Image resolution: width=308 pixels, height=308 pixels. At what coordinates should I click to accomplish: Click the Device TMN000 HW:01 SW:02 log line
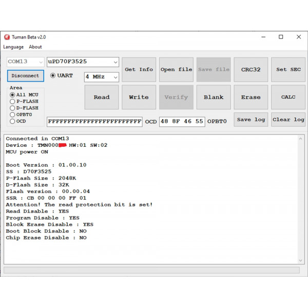(x=56, y=145)
